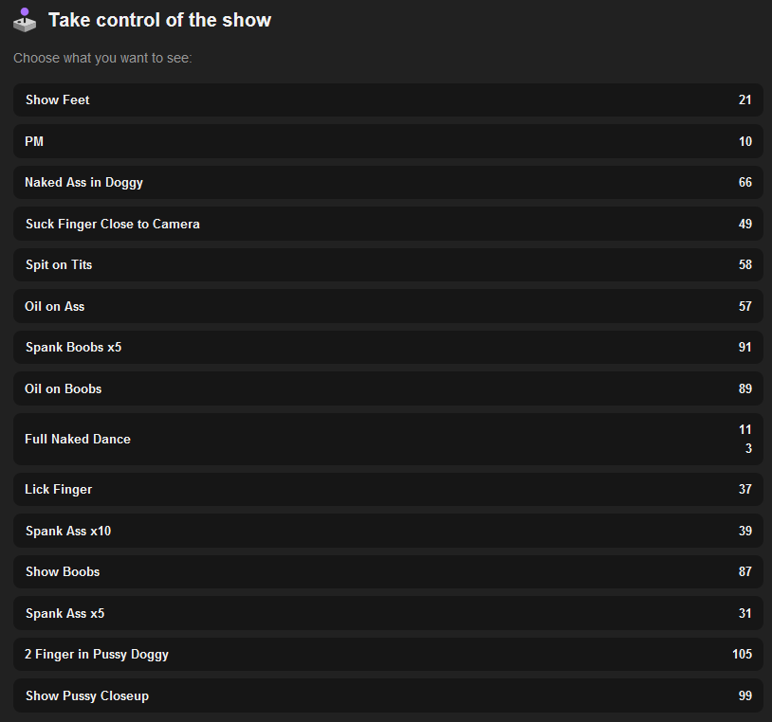Pick the Lick Finger menu item
Screen dimensions: 772x722
(x=59, y=489)
